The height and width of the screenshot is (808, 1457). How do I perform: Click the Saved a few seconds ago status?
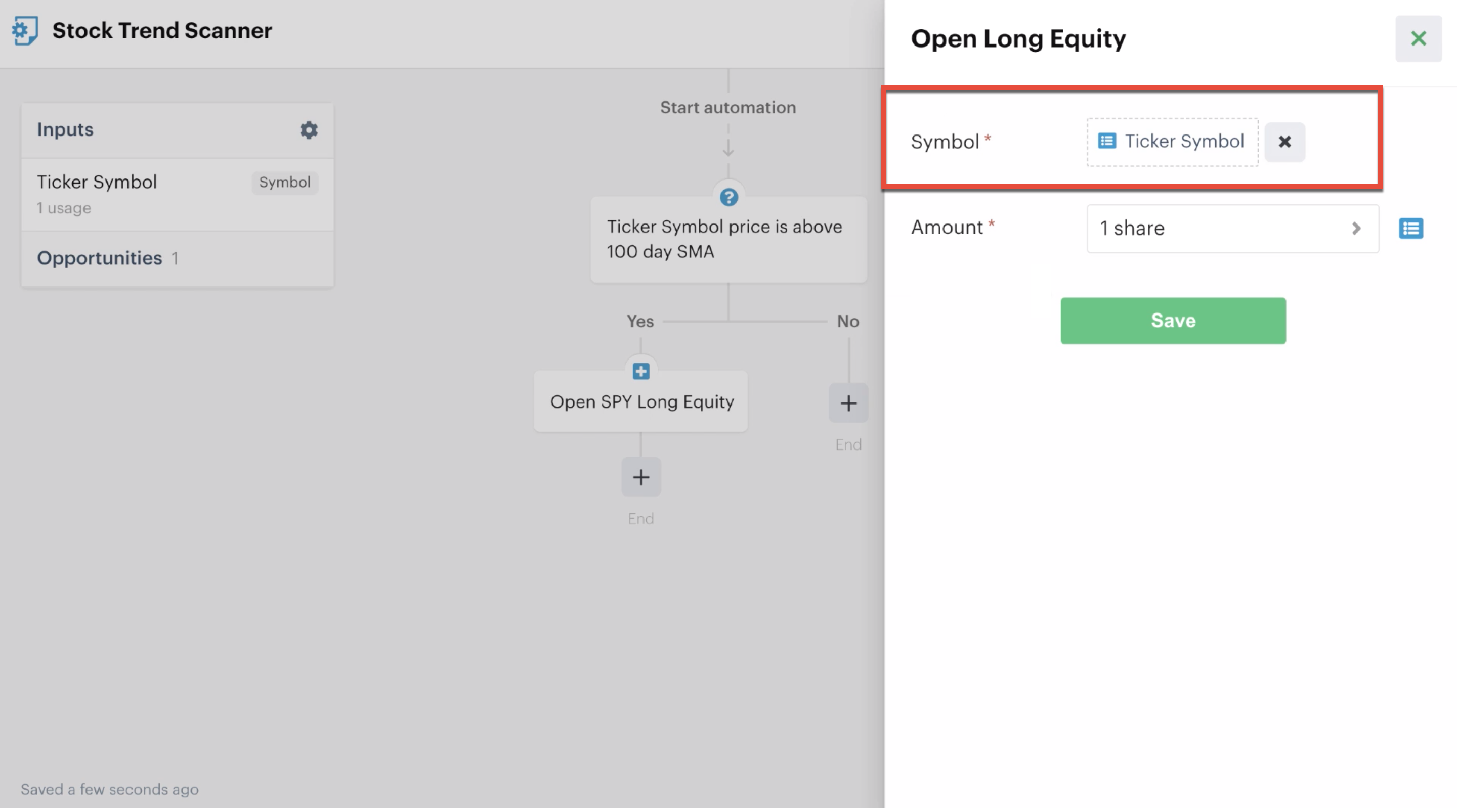[110, 789]
